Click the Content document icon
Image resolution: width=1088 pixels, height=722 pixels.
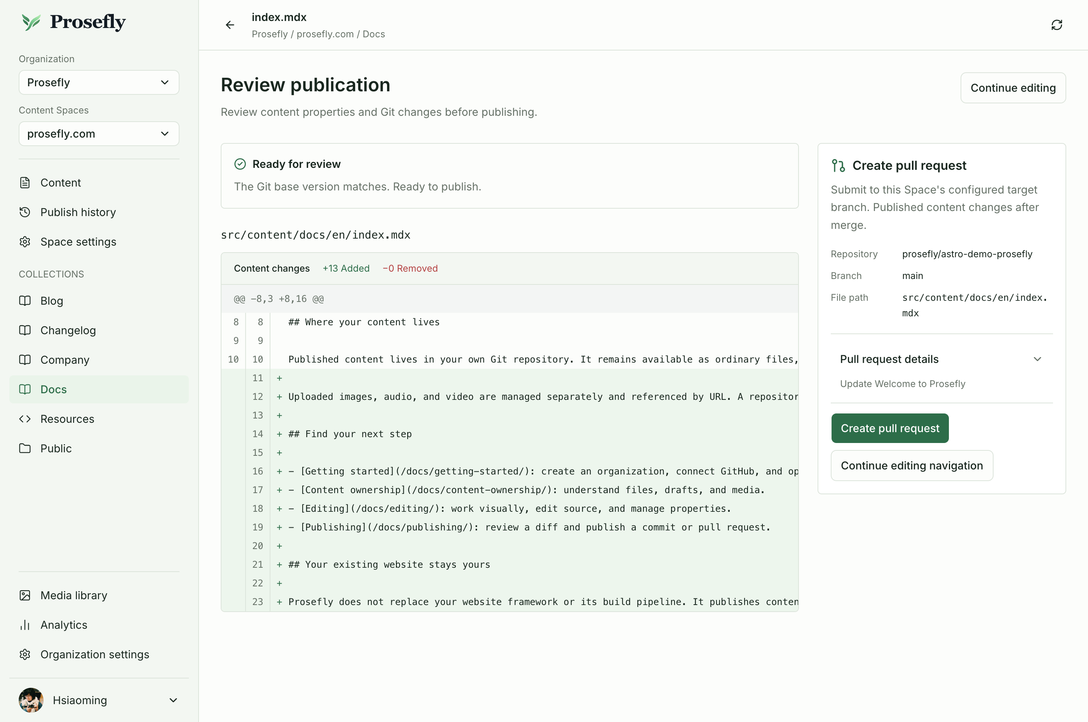click(x=25, y=183)
